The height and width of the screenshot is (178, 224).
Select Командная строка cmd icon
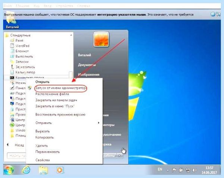pos(12,77)
